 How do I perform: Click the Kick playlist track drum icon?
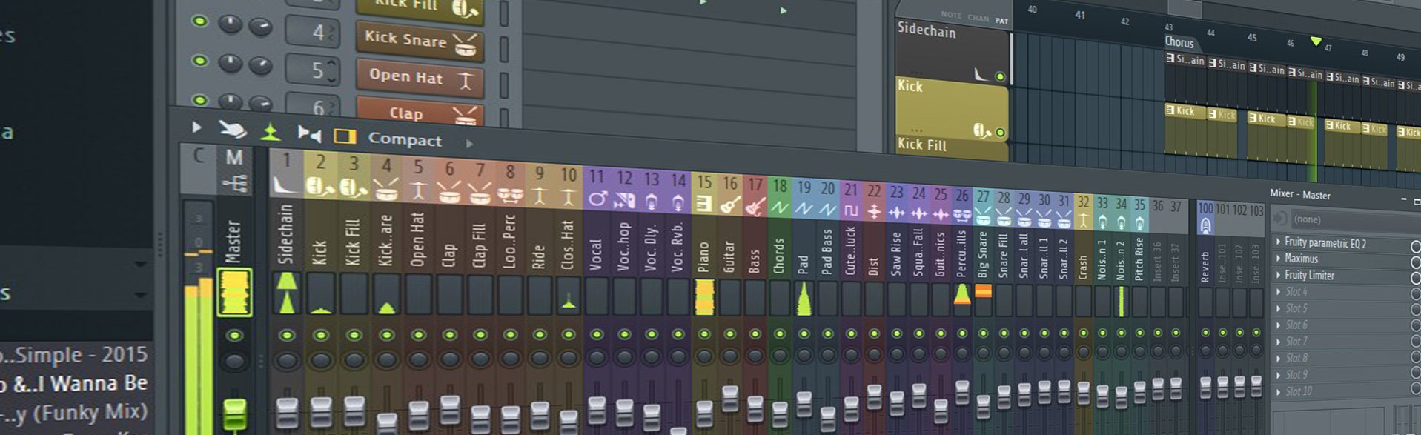click(x=982, y=131)
